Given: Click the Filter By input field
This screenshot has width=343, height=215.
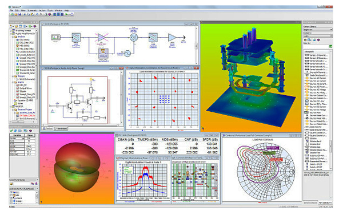Looking at the screenshot, I should click(316, 46).
